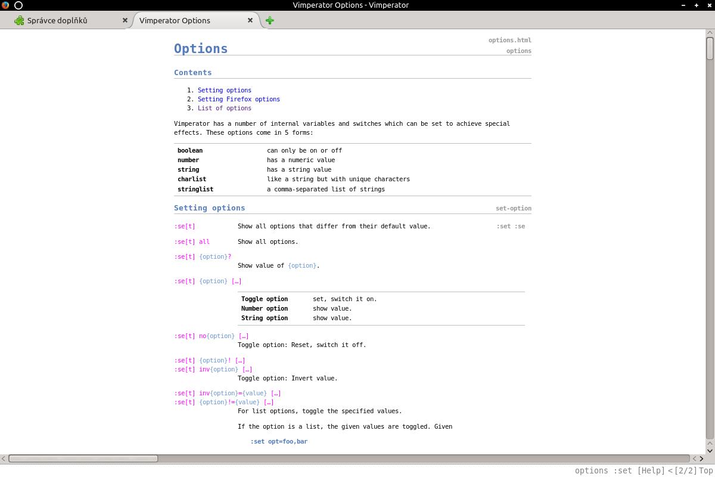The image size is (715, 477).
Task: Click the :se[t] {option}! command
Action: (x=210, y=361)
